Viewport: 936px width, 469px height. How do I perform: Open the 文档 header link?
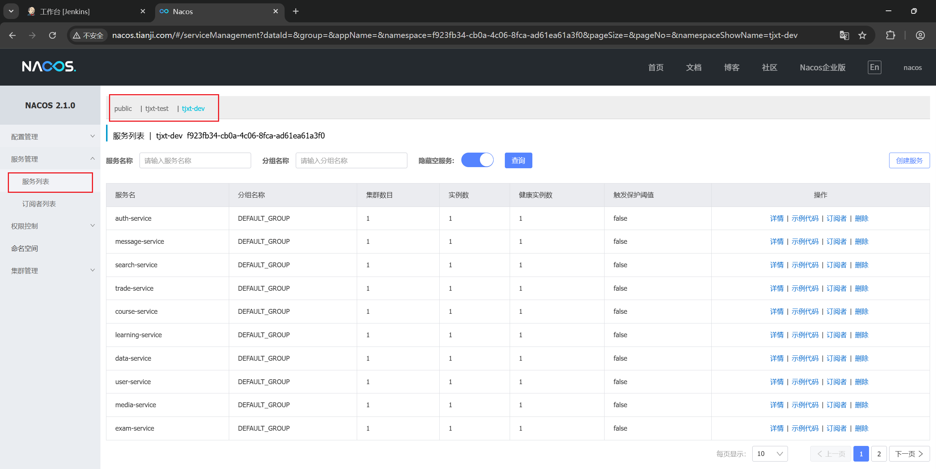point(694,67)
